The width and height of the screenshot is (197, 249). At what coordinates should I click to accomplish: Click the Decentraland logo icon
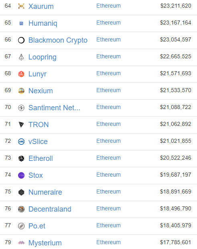(21, 209)
